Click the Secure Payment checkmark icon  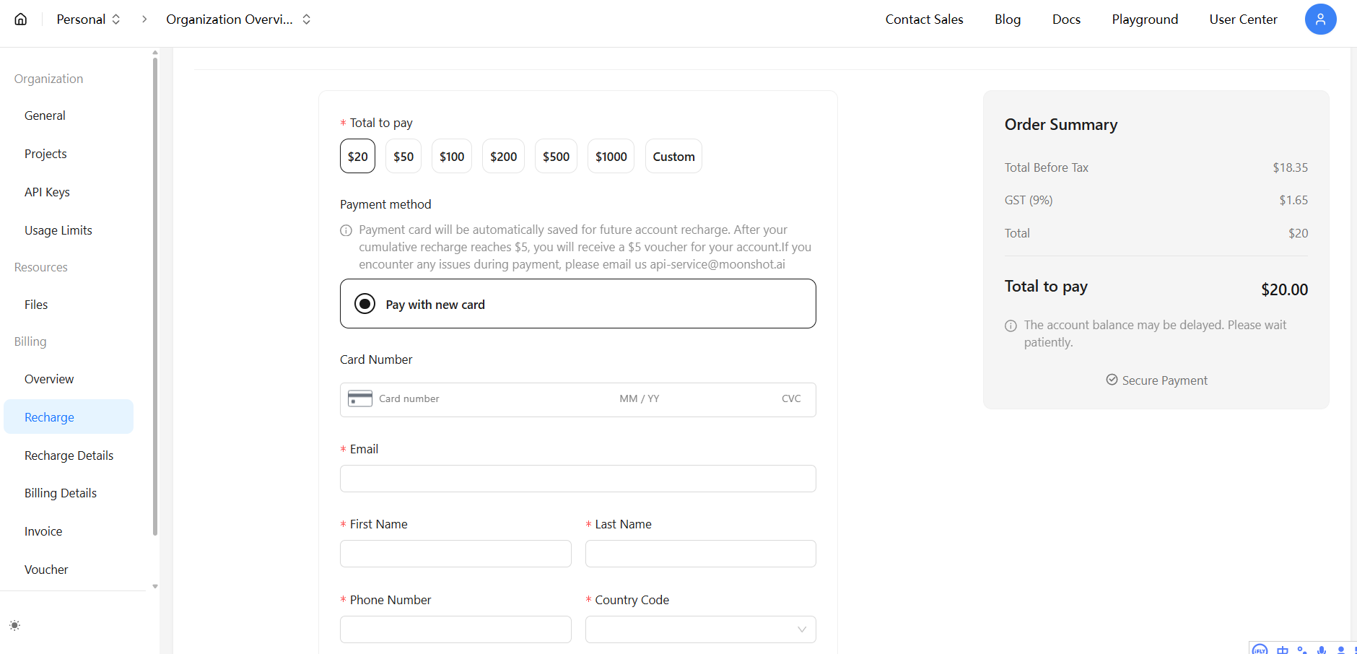pos(1112,380)
